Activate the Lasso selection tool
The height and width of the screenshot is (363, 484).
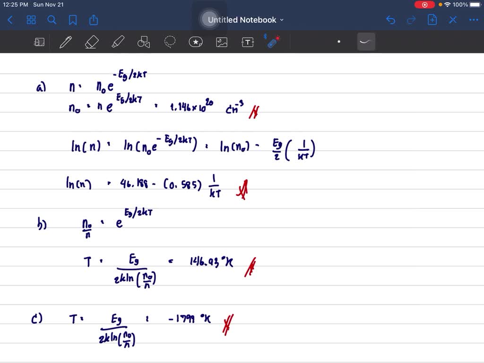point(170,42)
